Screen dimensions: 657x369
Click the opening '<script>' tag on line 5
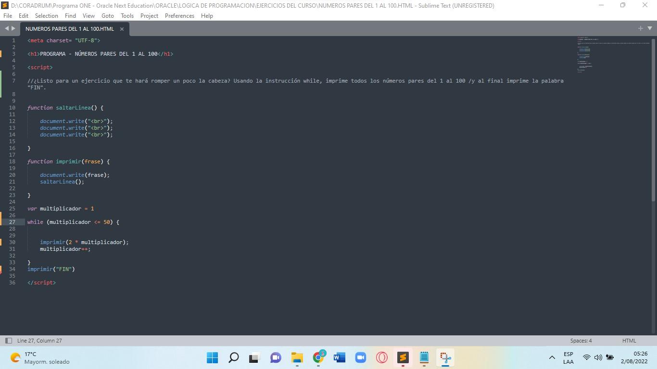point(40,67)
